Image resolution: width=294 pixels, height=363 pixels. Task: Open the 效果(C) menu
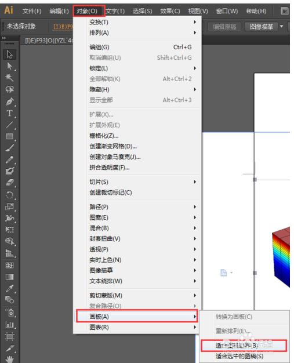(x=170, y=11)
